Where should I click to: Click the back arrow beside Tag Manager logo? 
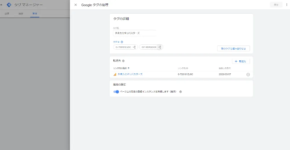[x=1, y=5]
